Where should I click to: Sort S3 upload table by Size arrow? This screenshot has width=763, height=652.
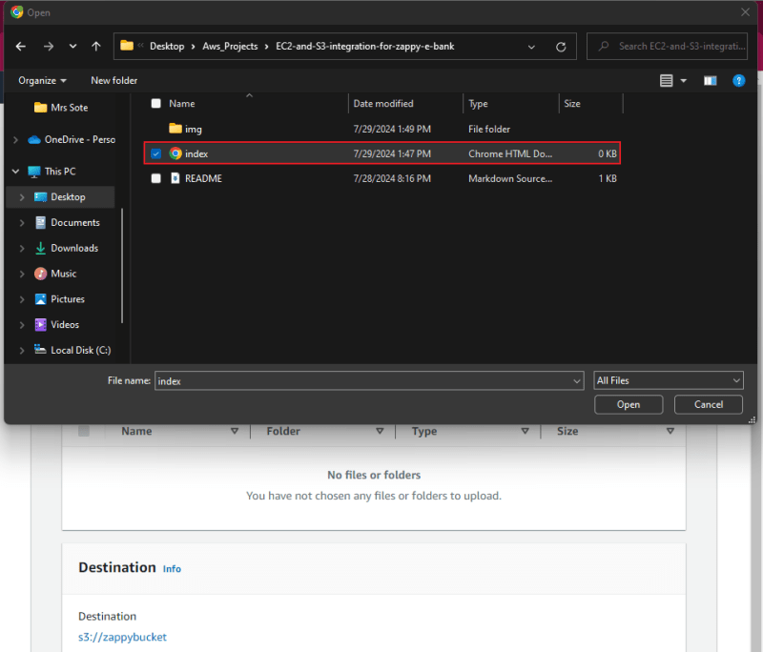click(670, 431)
